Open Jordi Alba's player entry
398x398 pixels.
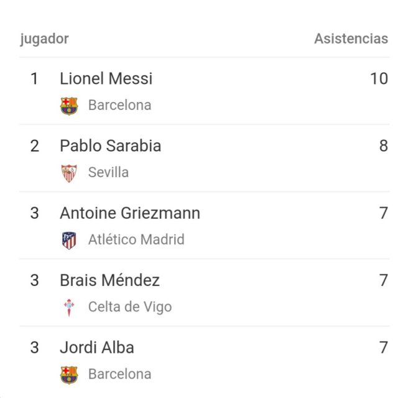pos(96,348)
